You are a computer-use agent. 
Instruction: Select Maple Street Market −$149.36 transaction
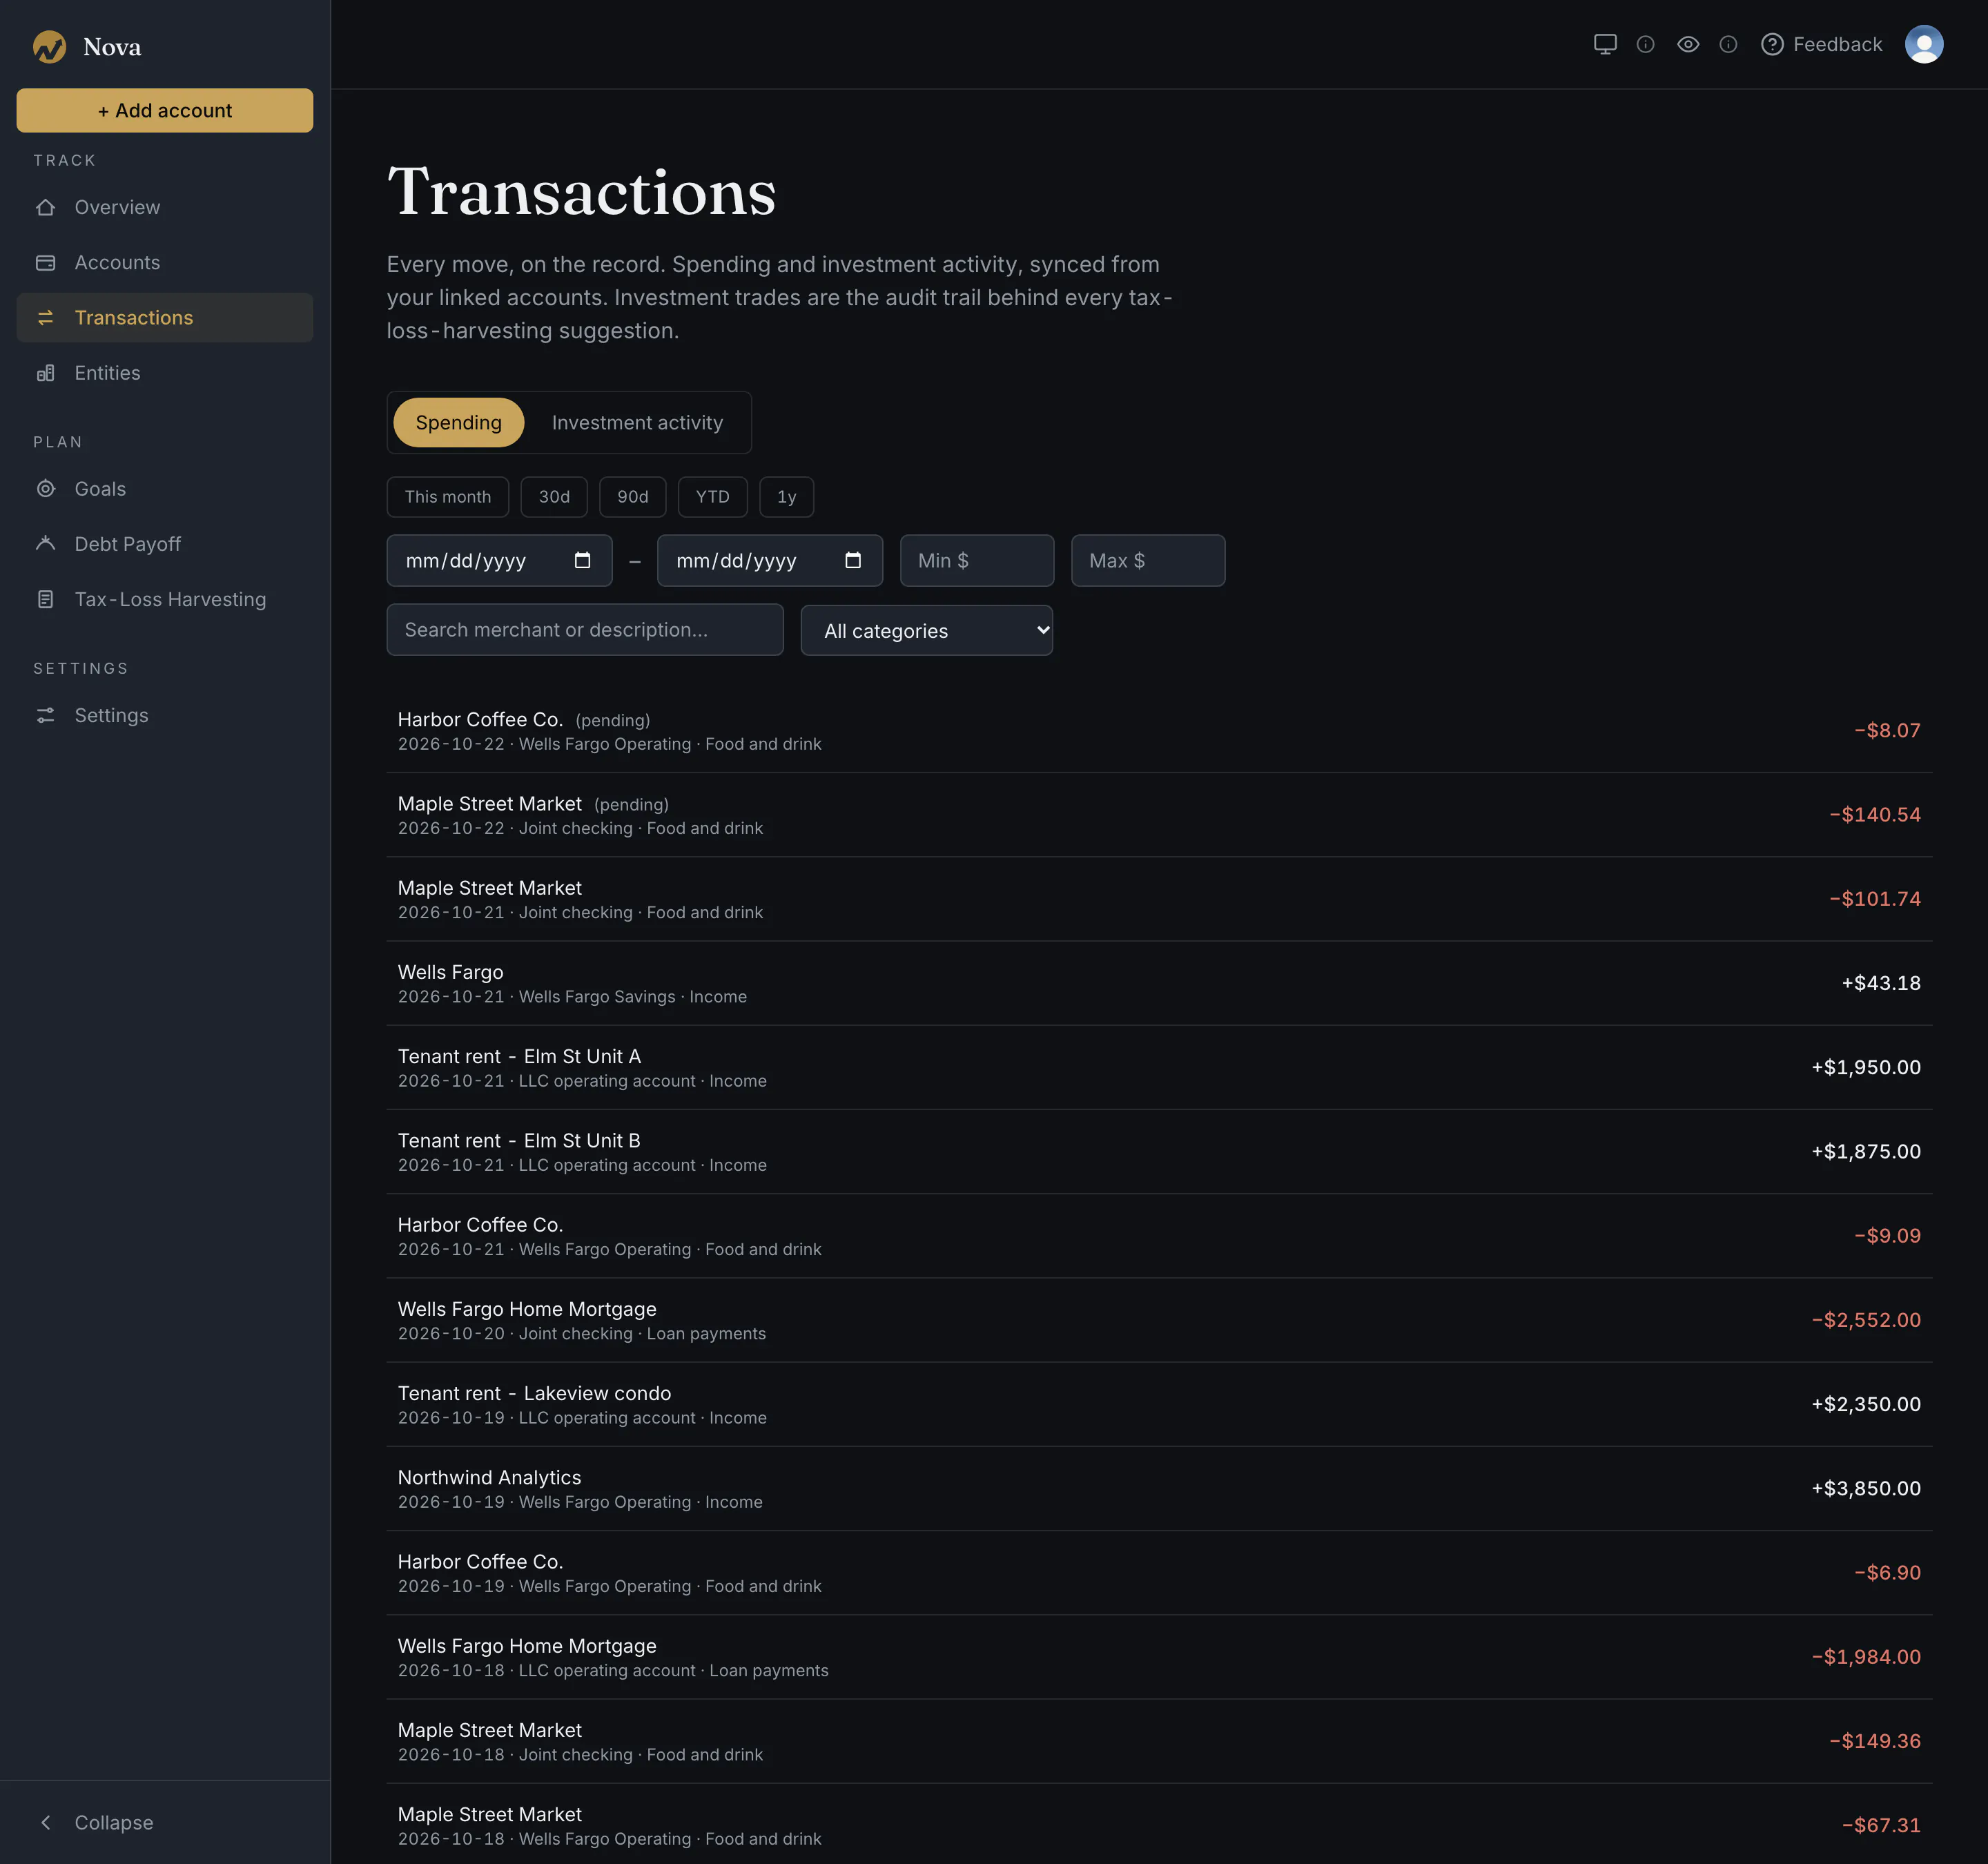click(1159, 1741)
